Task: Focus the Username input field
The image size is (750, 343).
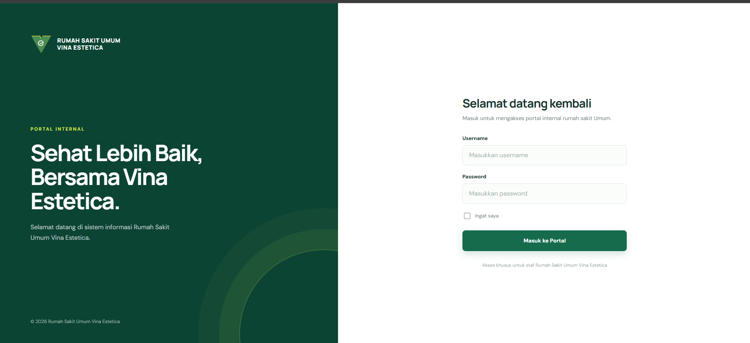Action: pyautogui.click(x=544, y=155)
